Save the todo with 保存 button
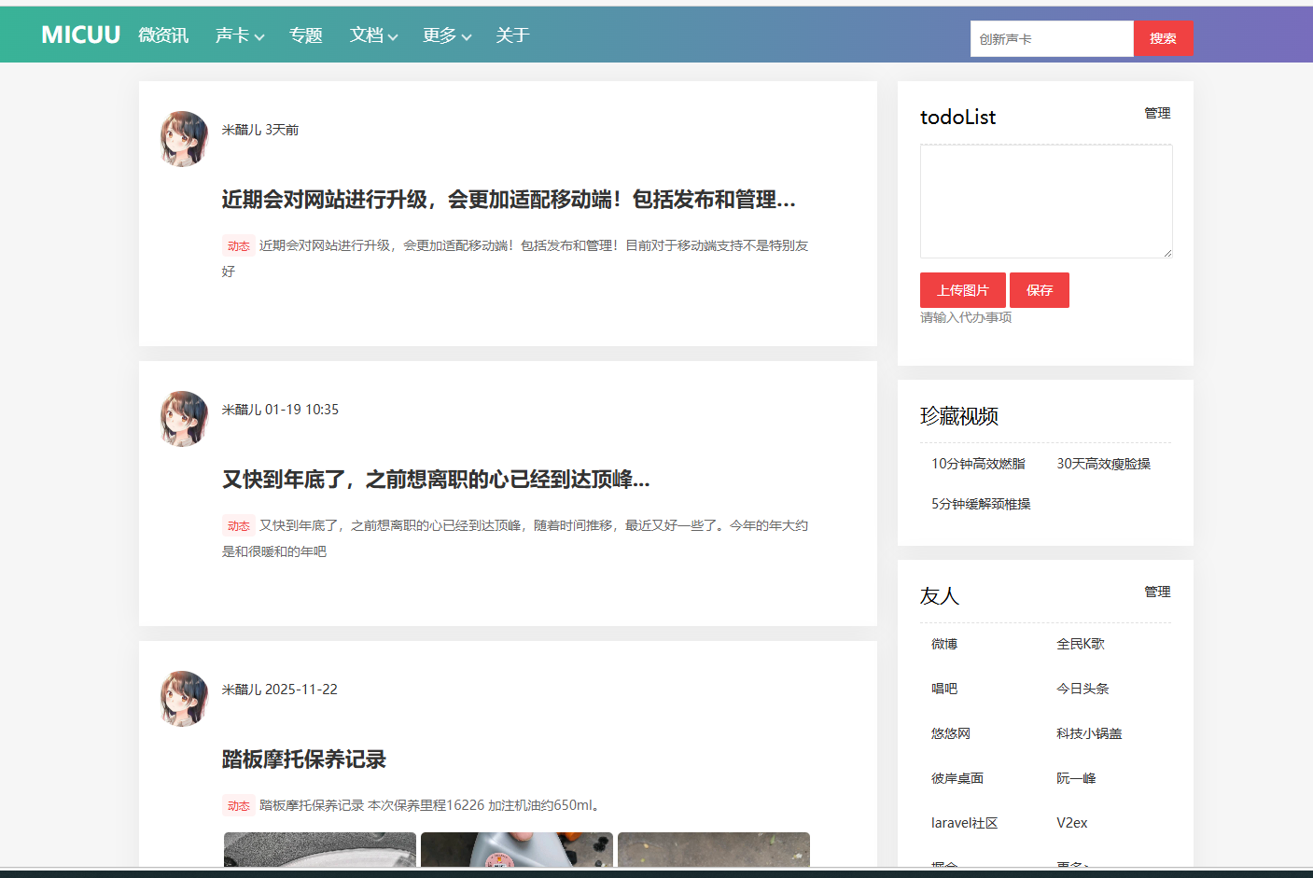The width and height of the screenshot is (1313, 878). point(1039,290)
